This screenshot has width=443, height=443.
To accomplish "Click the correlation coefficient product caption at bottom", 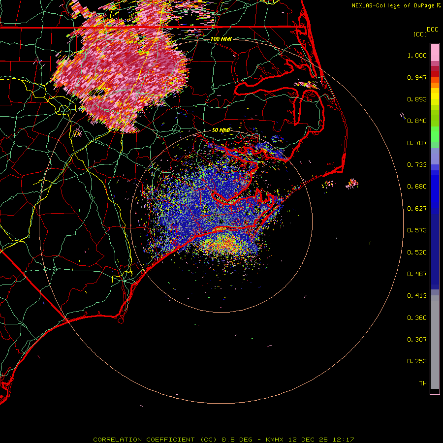I will click(x=223, y=440).
